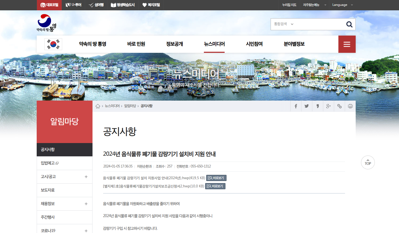The height and width of the screenshot is (233, 399).
Task: Click 알림마당 in breadcrumb
Action: tap(130, 106)
